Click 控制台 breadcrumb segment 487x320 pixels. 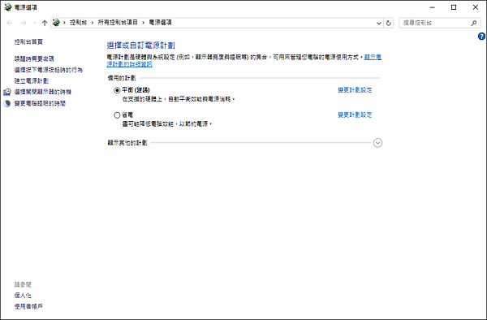click(78, 23)
